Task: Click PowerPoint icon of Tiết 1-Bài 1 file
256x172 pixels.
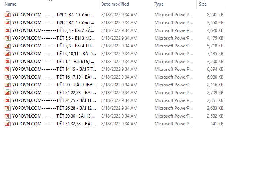Action: (x=7, y=15)
